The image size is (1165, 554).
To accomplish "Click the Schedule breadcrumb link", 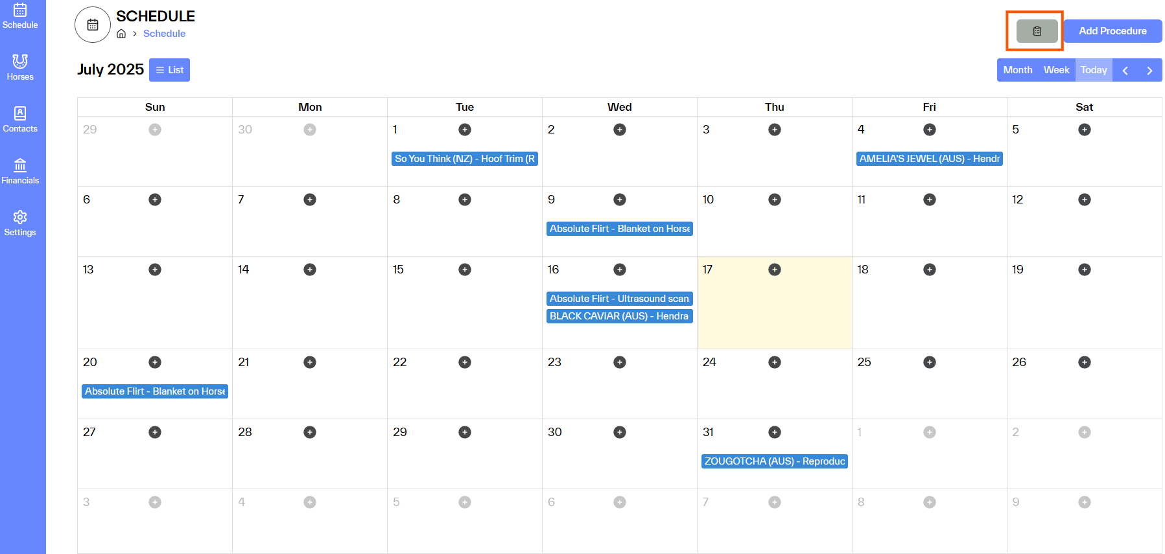I will pyautogui.click(x=164, y=34).
